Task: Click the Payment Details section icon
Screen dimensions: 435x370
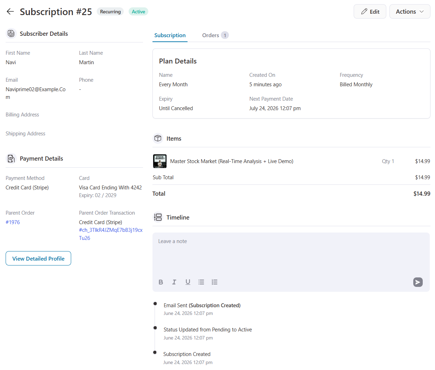Action: point(11,159)
